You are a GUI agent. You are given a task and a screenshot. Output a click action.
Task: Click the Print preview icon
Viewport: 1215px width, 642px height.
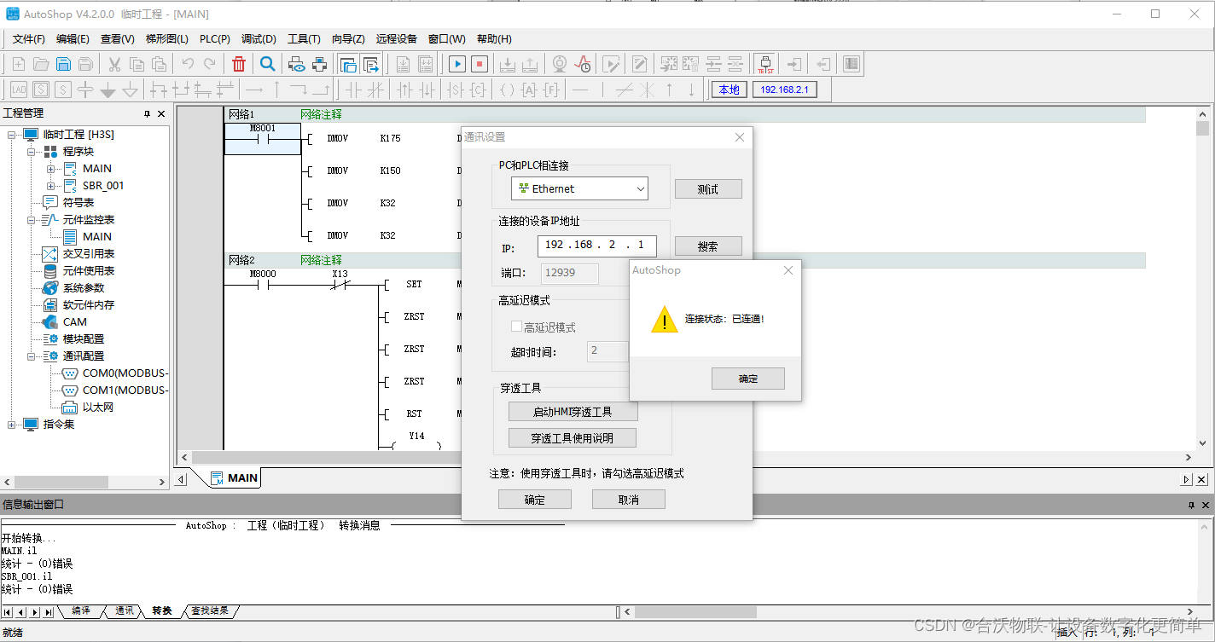[x=297, y=64]
